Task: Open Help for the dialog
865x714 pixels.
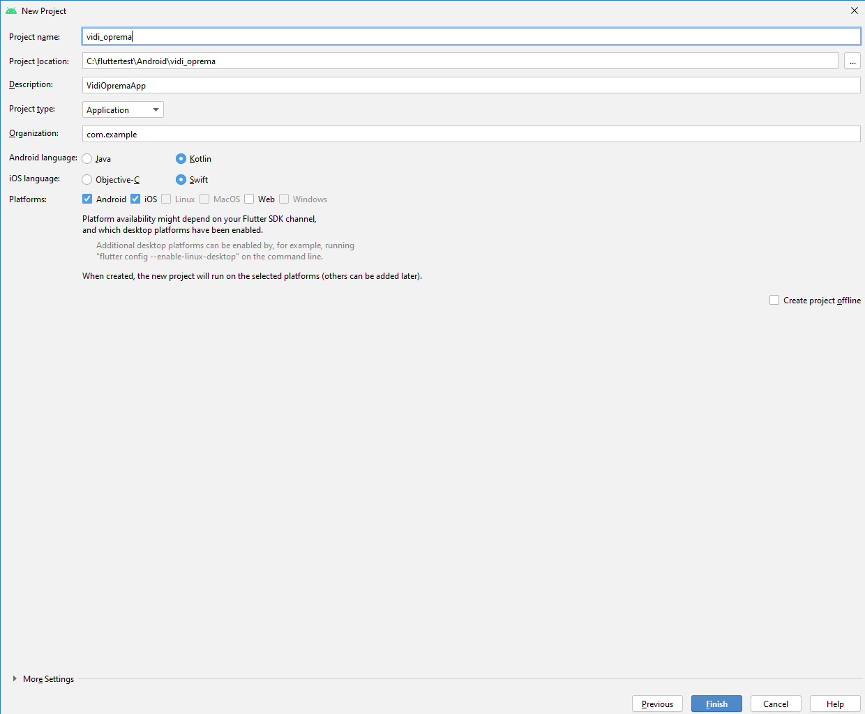Action: [835, 704]
